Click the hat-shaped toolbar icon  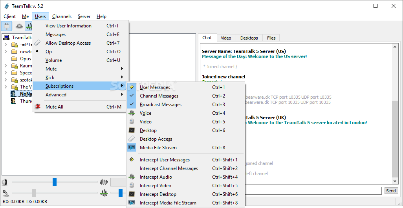point(19,26)
